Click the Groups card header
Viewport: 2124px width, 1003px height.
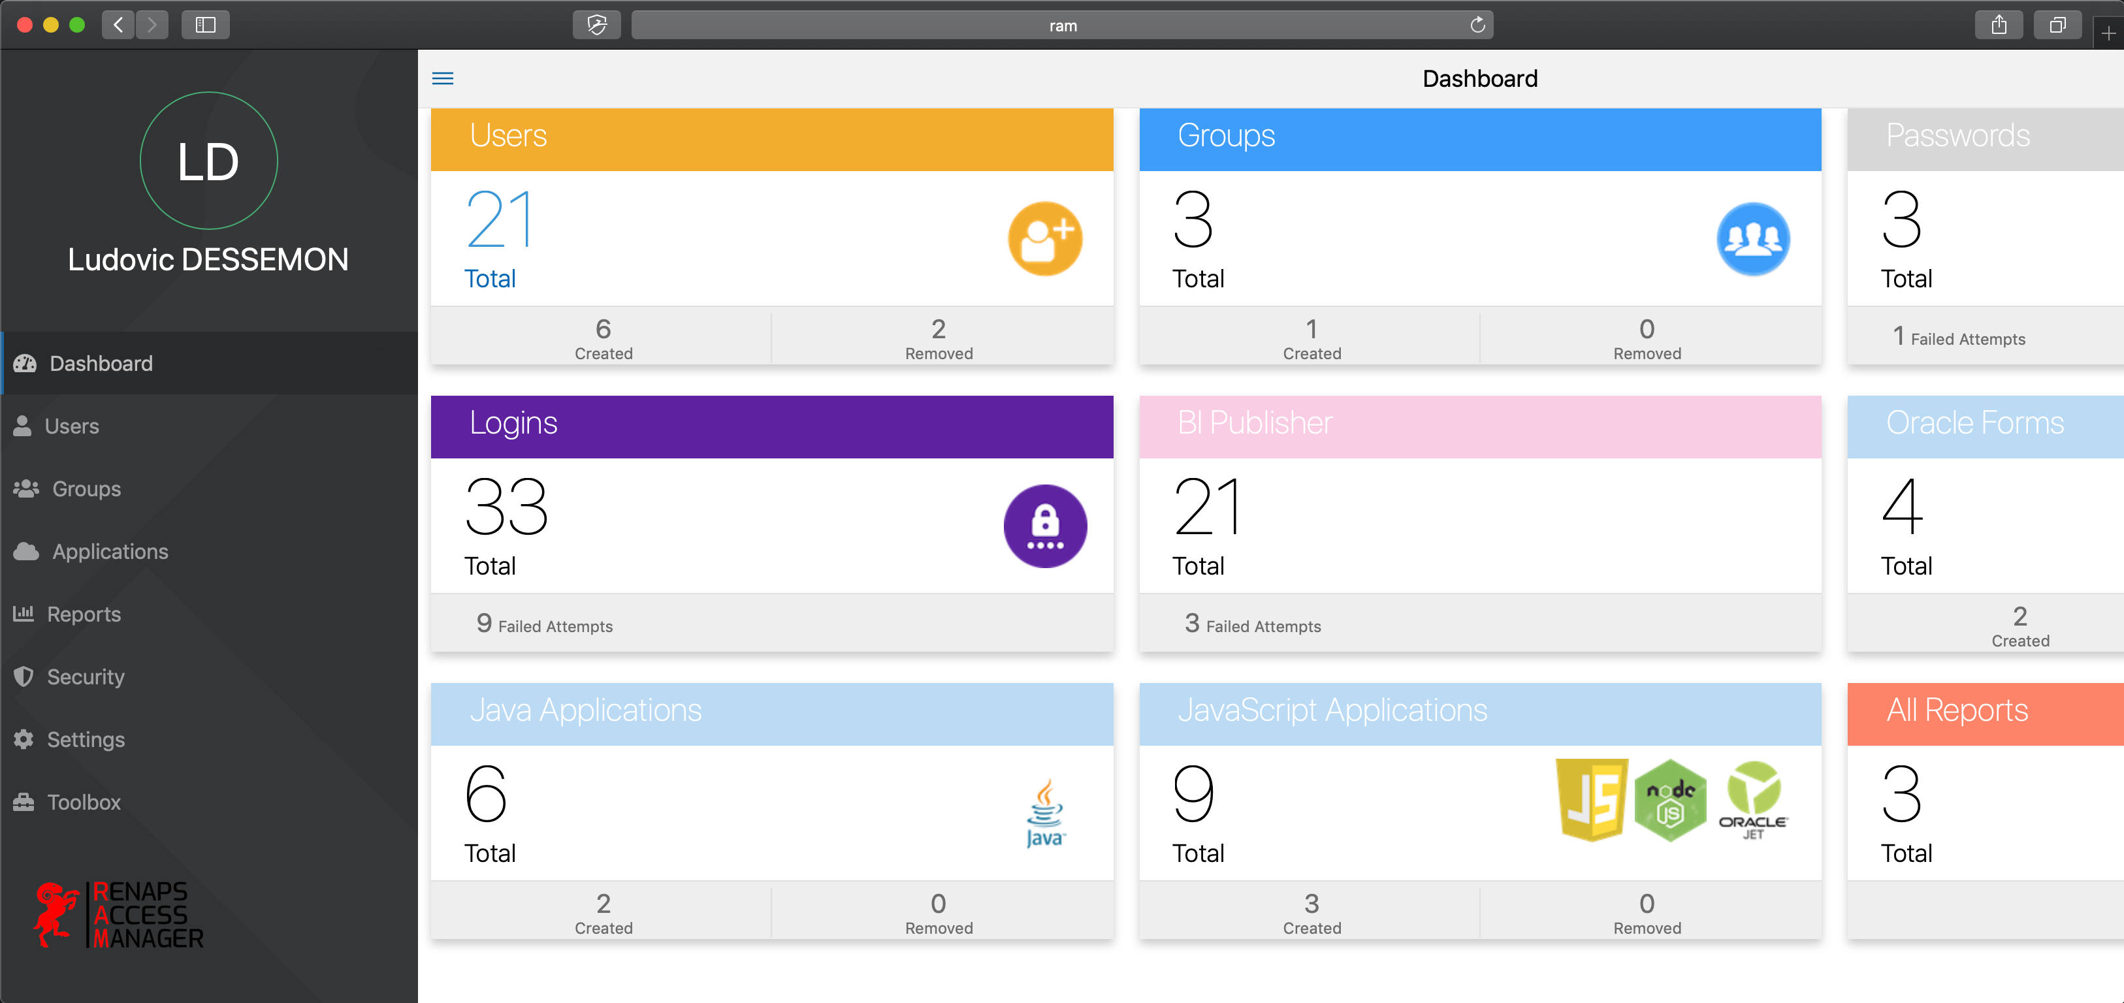pyautogui.click(x=1480, y=139)
